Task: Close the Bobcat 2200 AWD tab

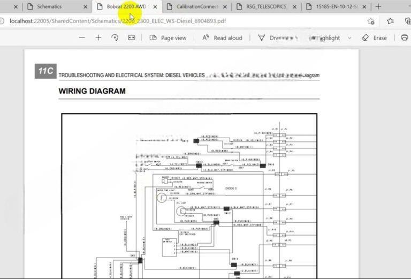Action: [x=155, y=7]
